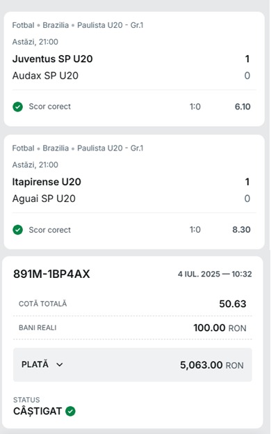Click the COTĂ TOTALĂ 50.63 value
271x434 pixels.
pos(233,304)
